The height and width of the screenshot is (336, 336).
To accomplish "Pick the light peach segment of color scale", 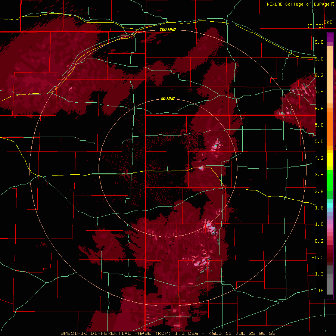I will (x=330, y=77).
